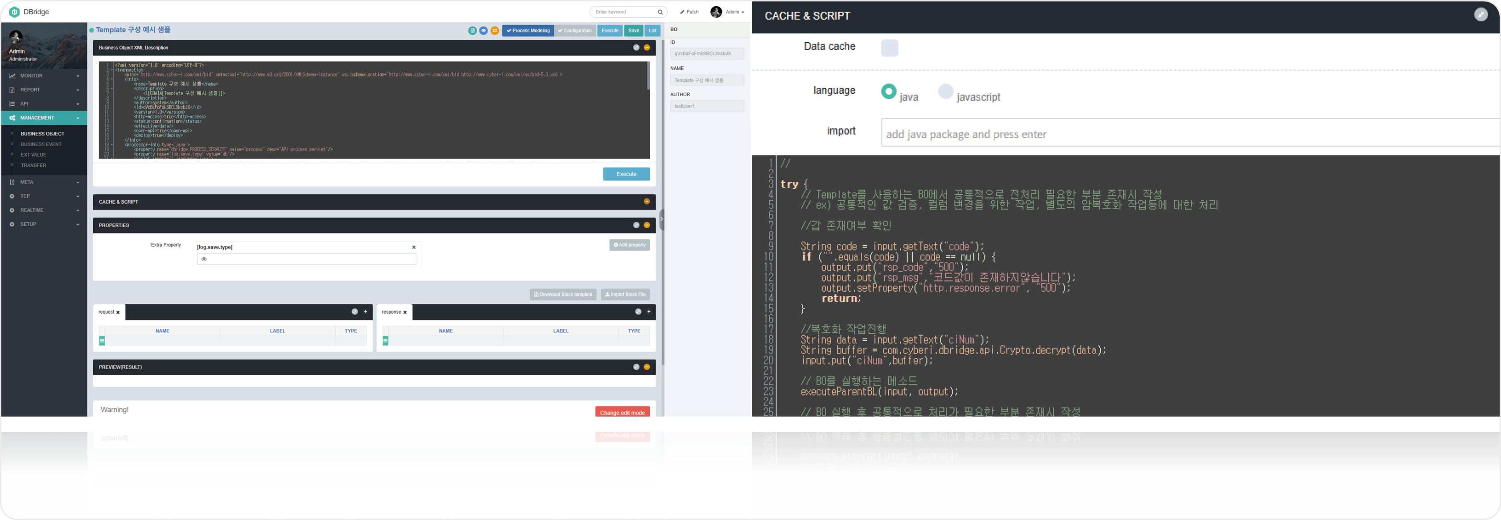Open the Admin user dropdown
1501x520 pixels.
[x=734, y=12]
